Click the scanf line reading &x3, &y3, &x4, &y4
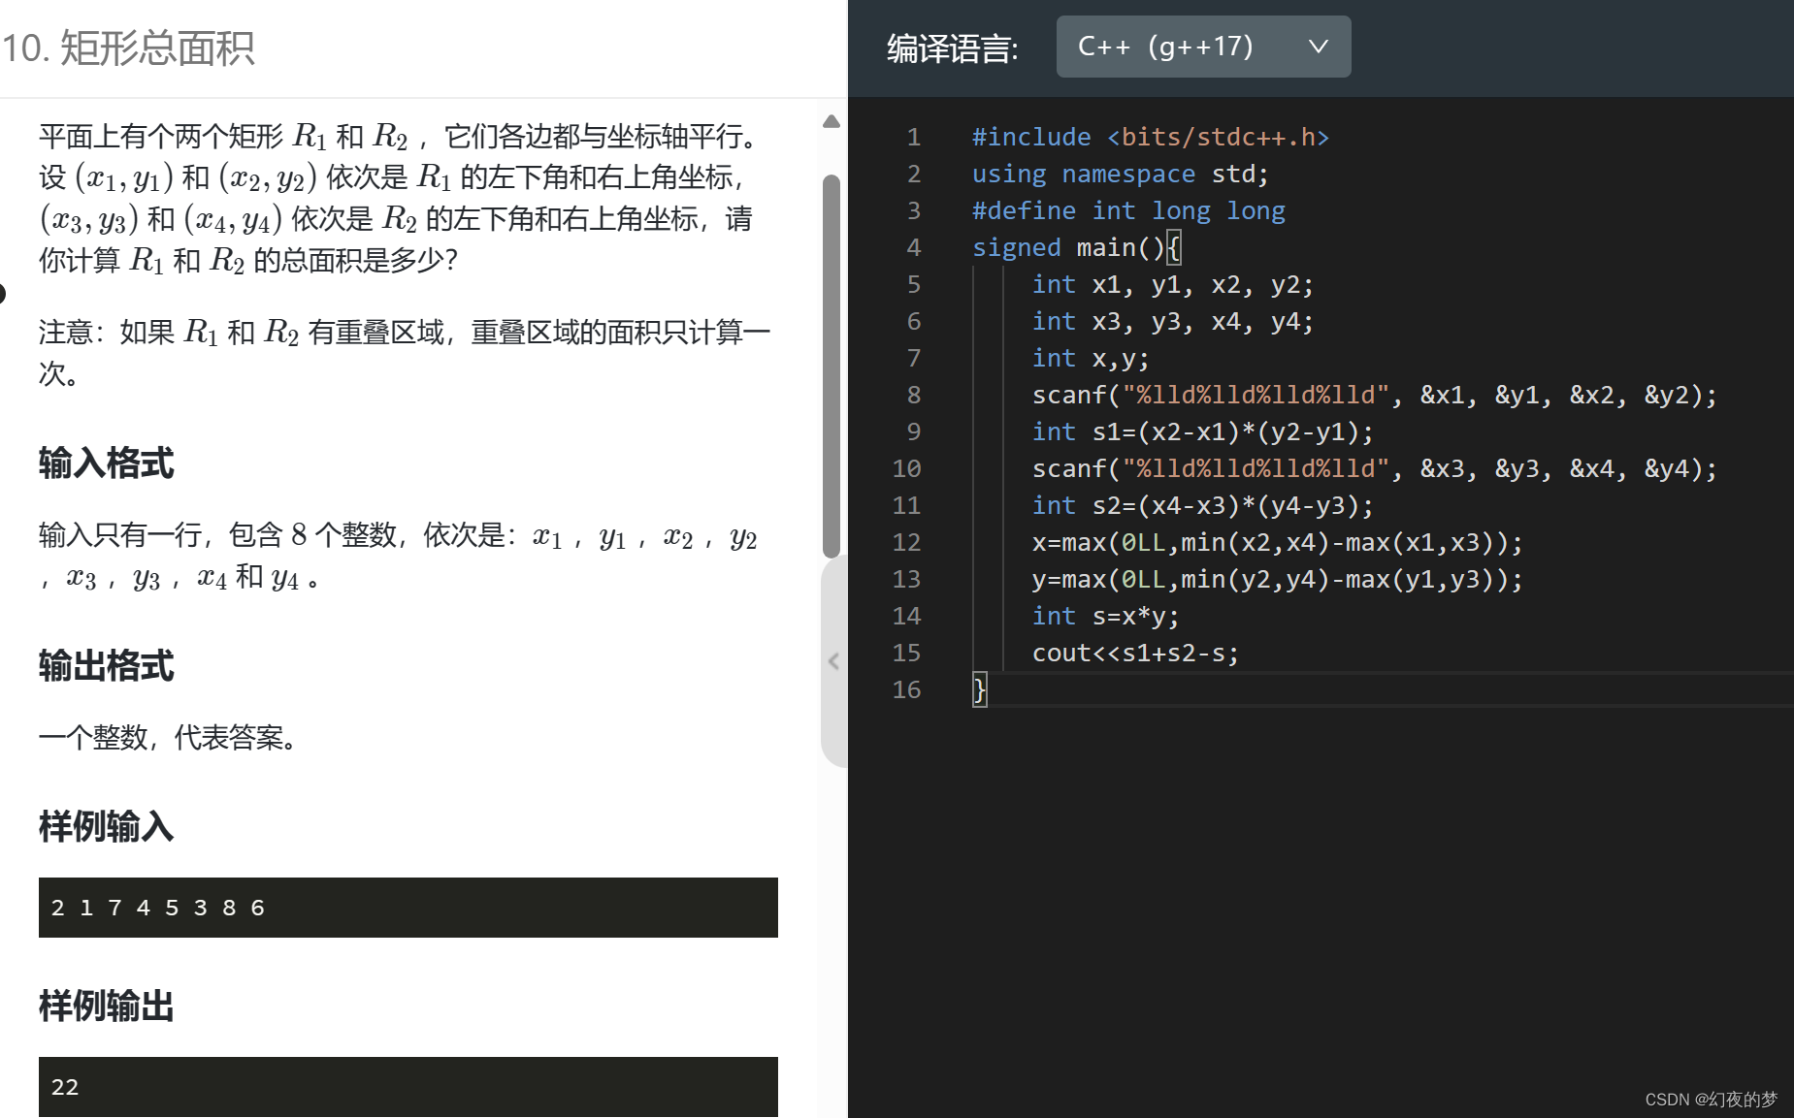 tap(1375, 469)
